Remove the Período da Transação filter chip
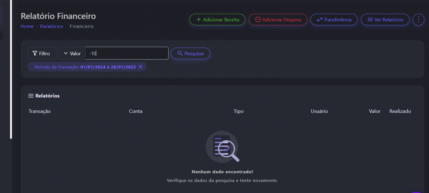429x193 pixels. click(140, 67)
